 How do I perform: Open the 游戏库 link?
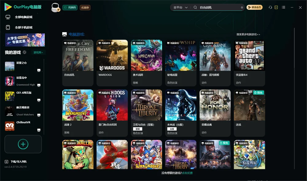[38, 53]
